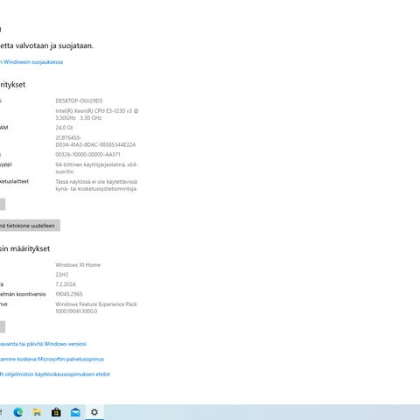
Task: Copy device specifications with the gray button
Action: tap(3, 204)
